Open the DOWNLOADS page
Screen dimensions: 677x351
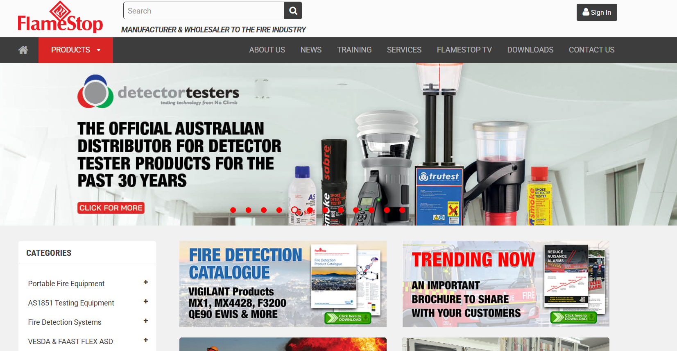[x=530, y=50]
